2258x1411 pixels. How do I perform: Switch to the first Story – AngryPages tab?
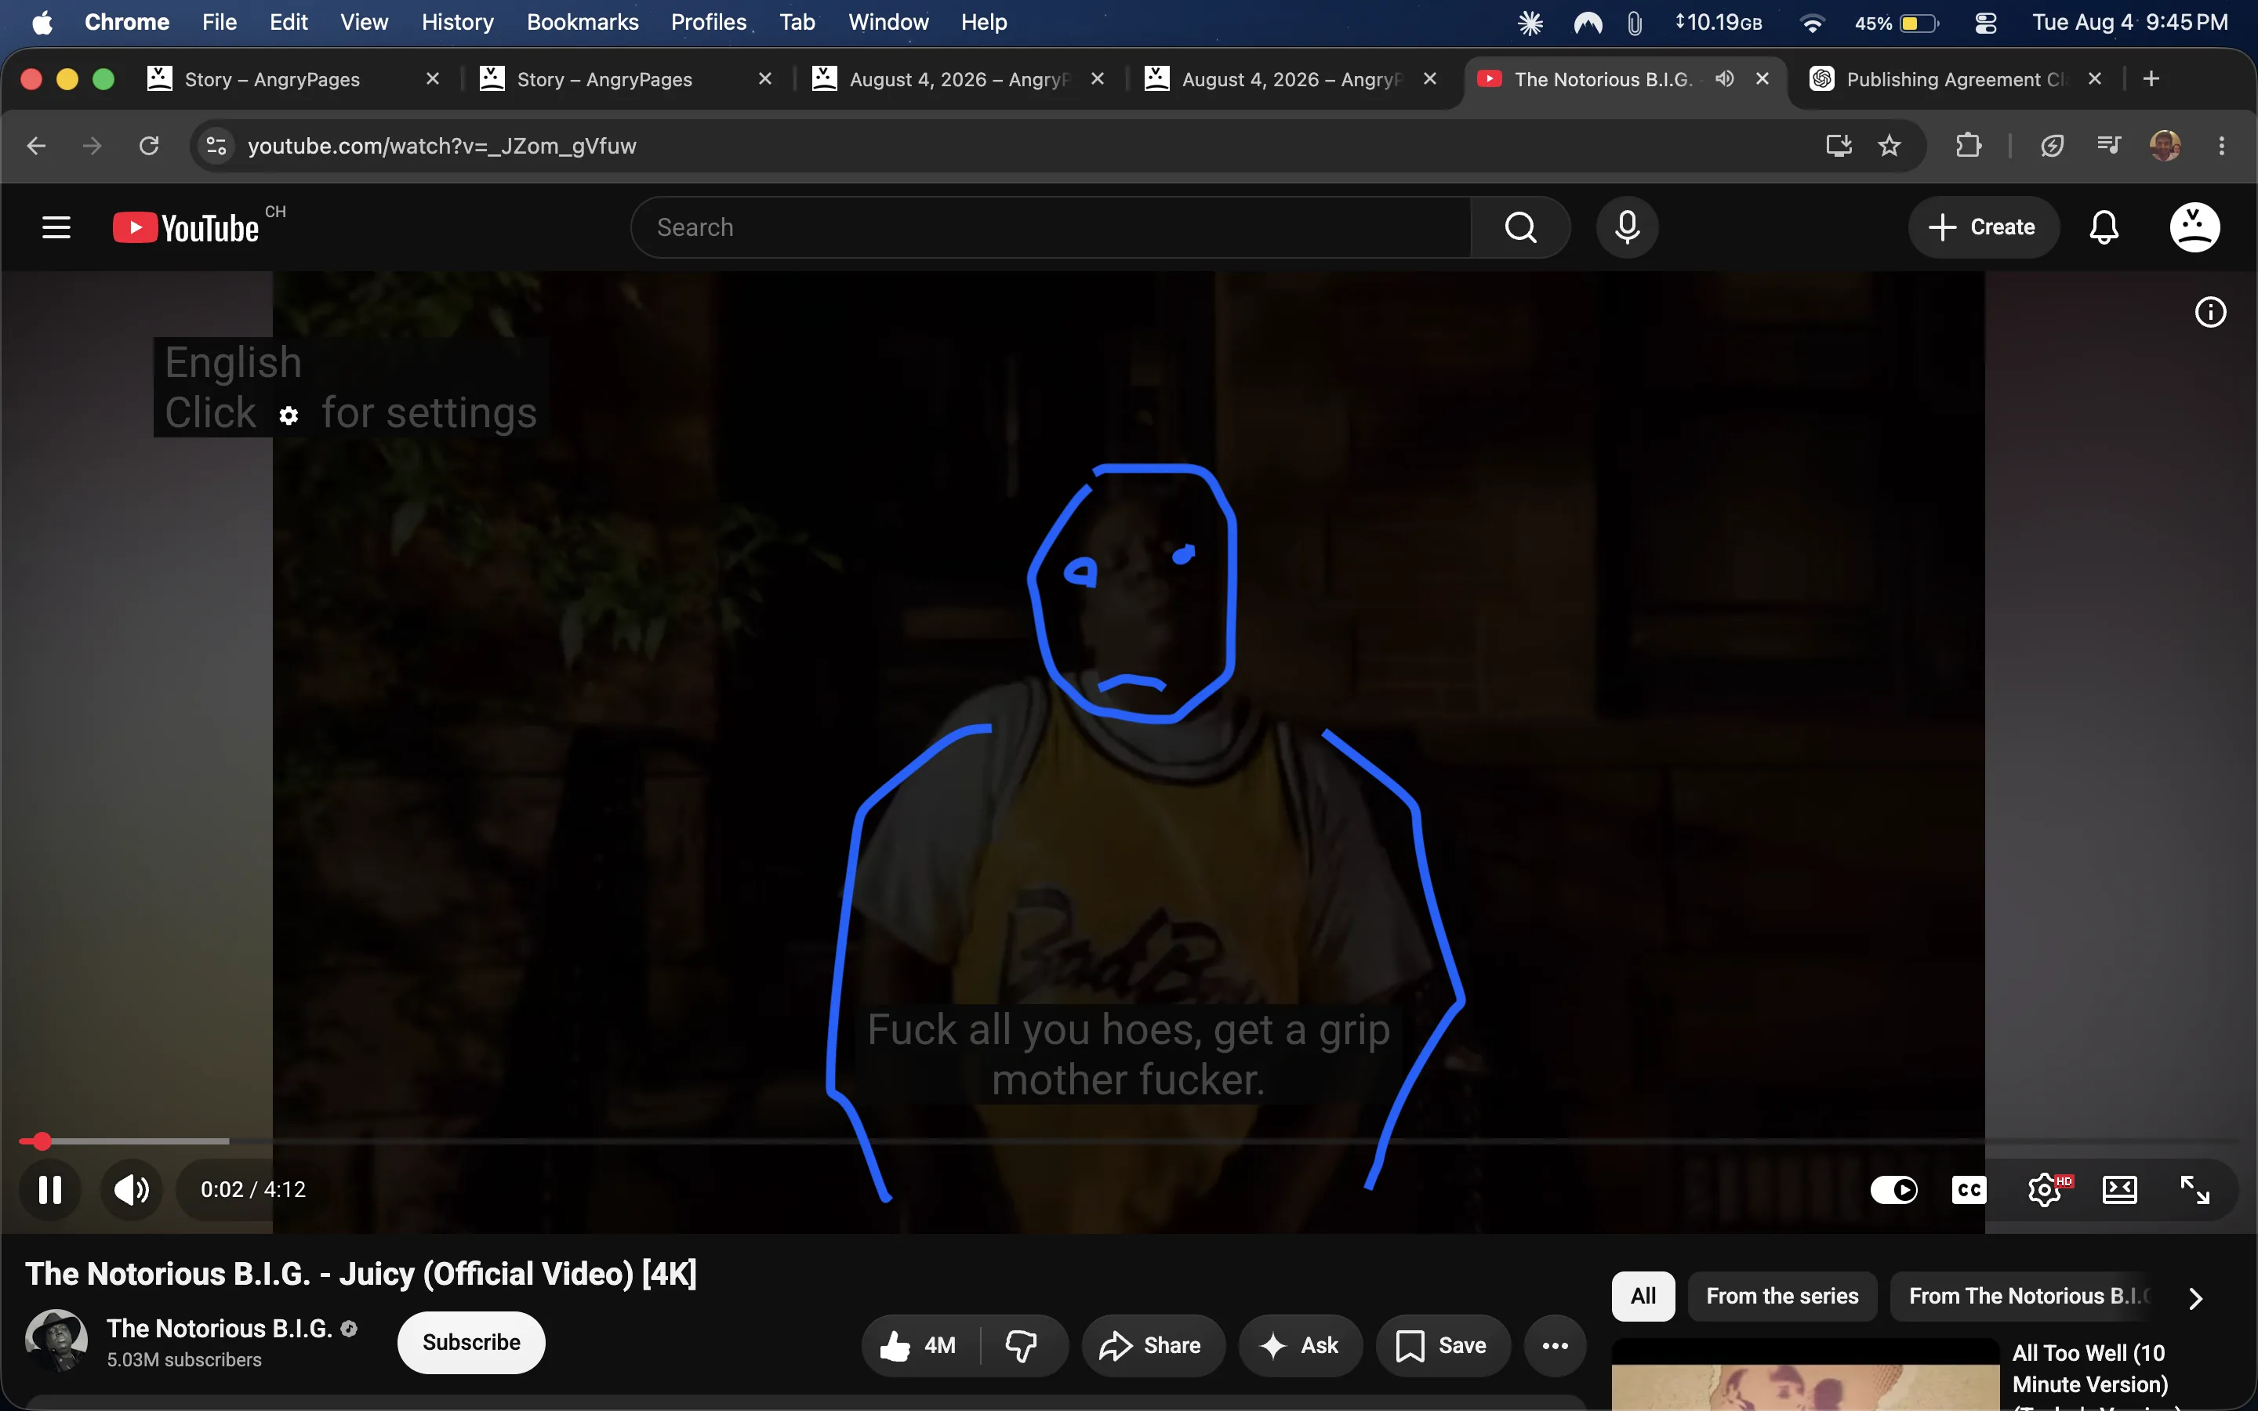tap(295, 79)
